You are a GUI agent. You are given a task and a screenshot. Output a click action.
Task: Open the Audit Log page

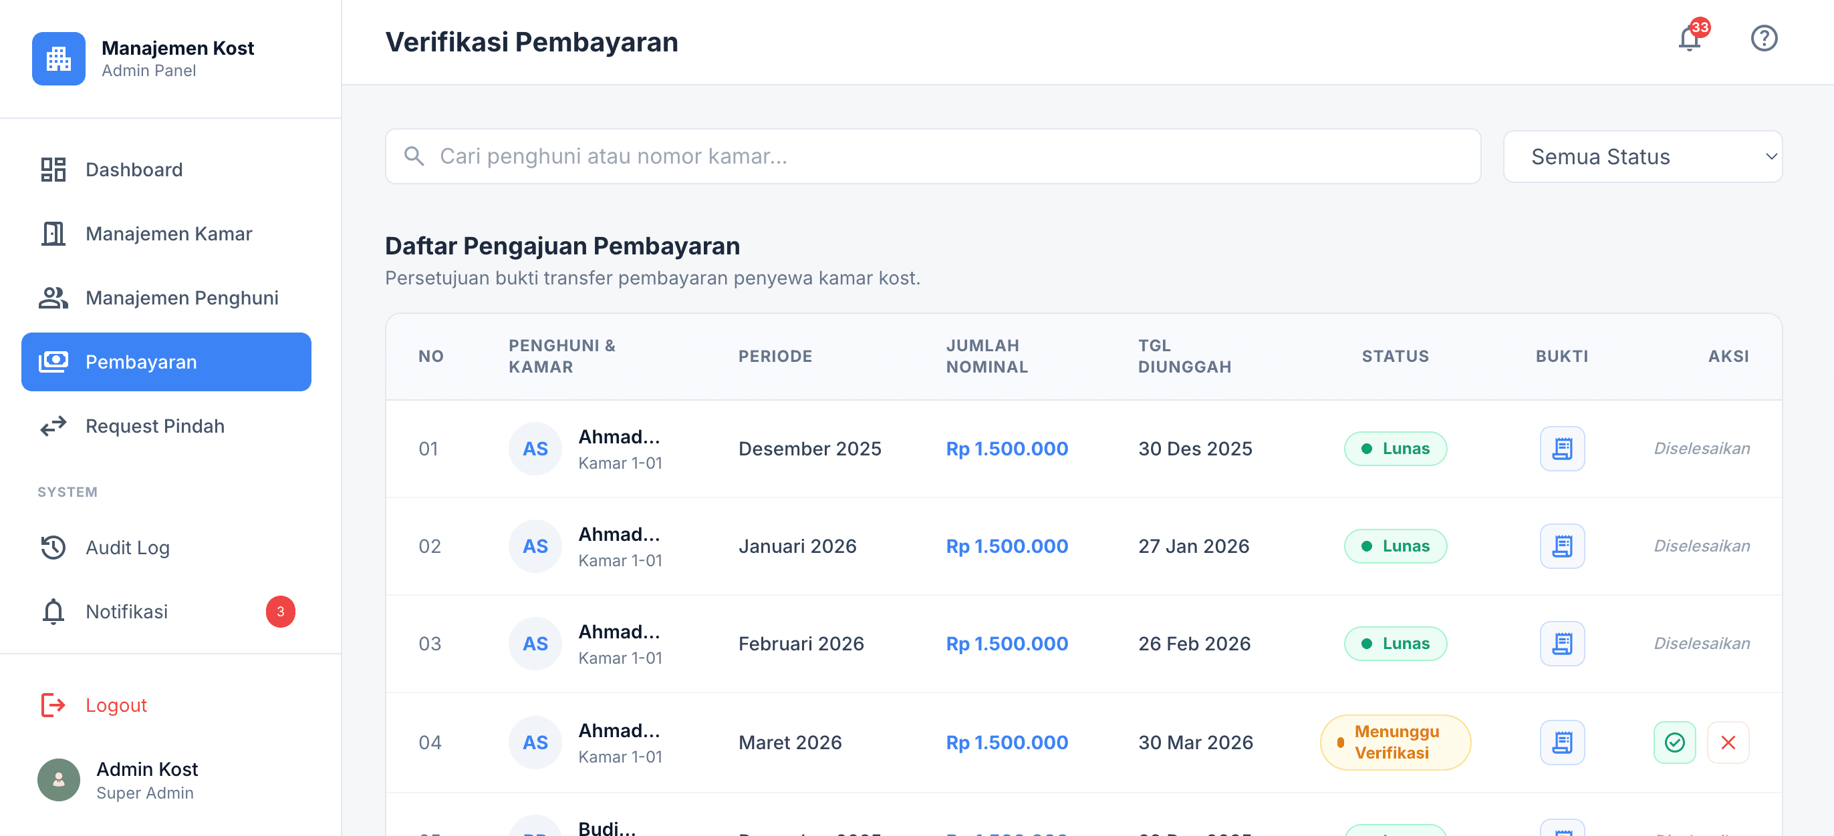click(128, 548)
